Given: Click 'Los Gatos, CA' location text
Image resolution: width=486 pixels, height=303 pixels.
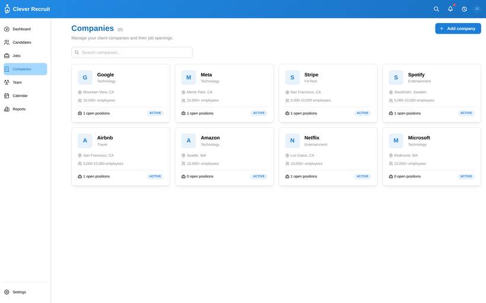Looking at the screenshot, I should point(302,156).
